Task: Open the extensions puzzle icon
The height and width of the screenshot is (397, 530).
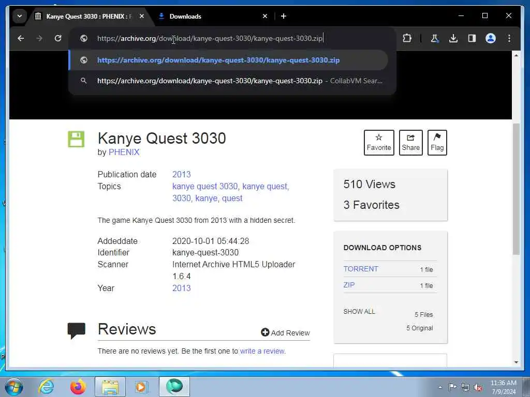Action: click(407, 38)
